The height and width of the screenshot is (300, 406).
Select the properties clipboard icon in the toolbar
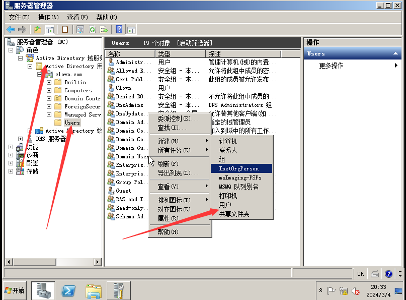(x=65, y=29)
